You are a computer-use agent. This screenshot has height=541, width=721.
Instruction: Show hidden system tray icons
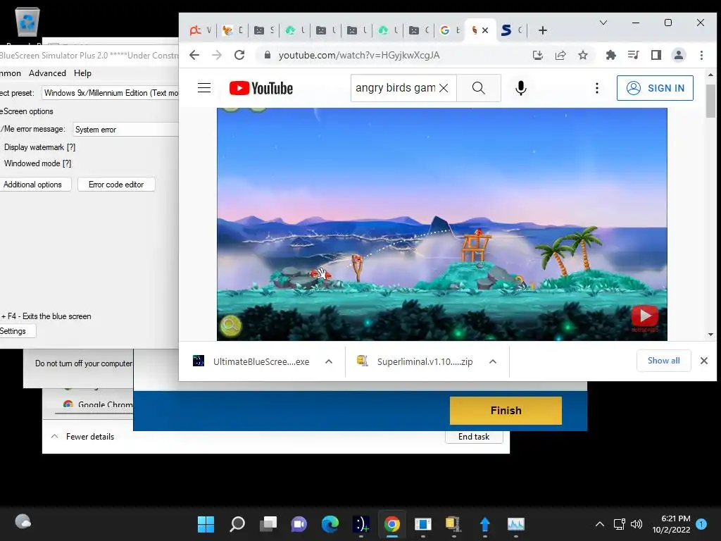pyautogui.click(x=600, y=524)
